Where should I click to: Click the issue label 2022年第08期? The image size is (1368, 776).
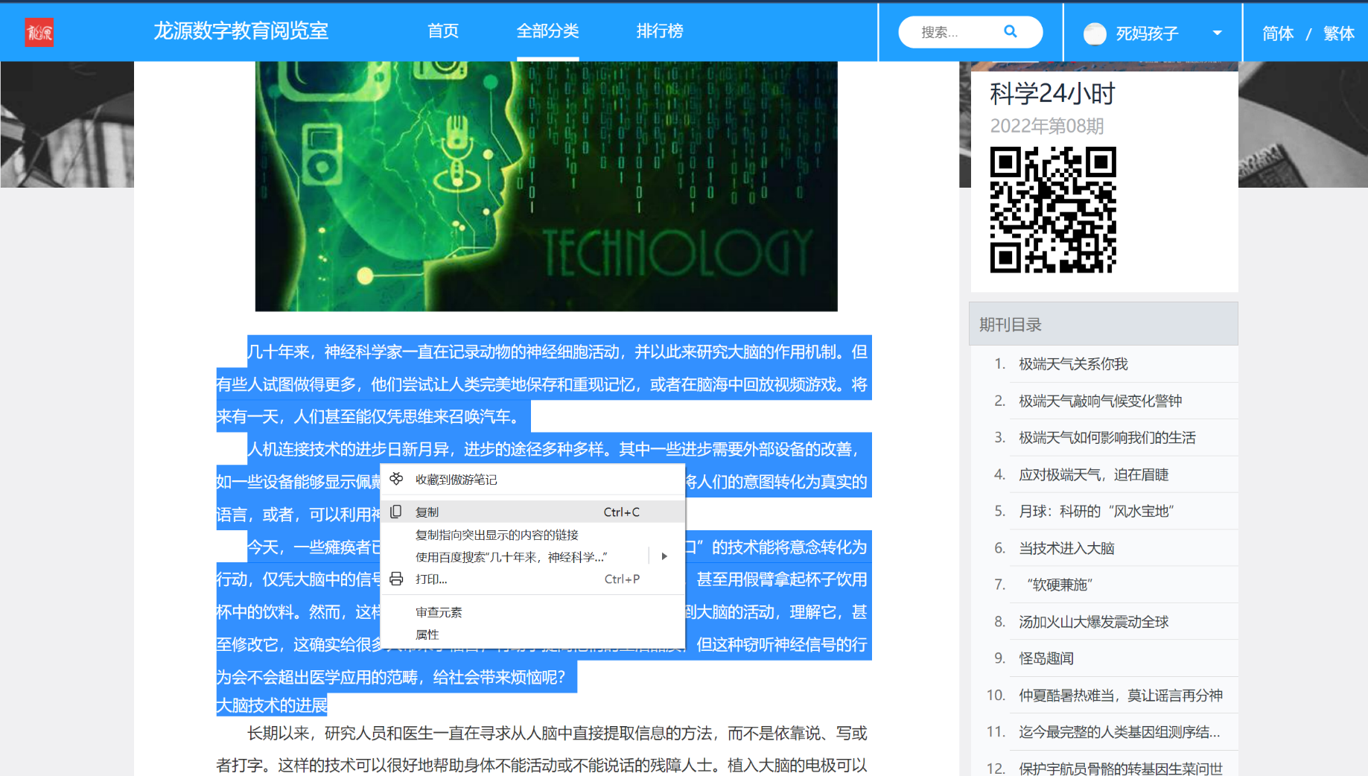coord(1046,126)
